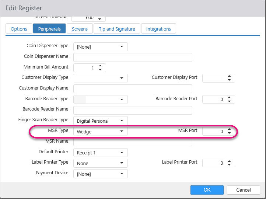Increase the MSR Port value
Viewport: 266px width, 199px height.
pos(229,129)
